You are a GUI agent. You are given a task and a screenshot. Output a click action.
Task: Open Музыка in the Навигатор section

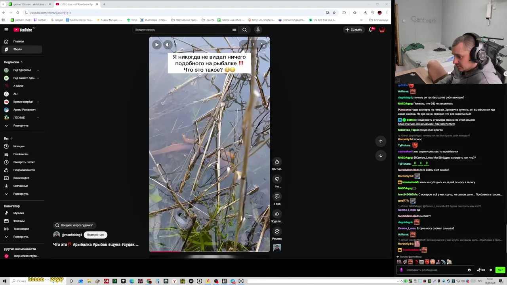tap(22, 213)
